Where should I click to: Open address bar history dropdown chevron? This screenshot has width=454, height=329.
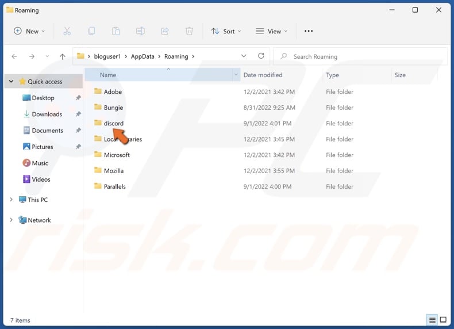click(x=244, y=56)
